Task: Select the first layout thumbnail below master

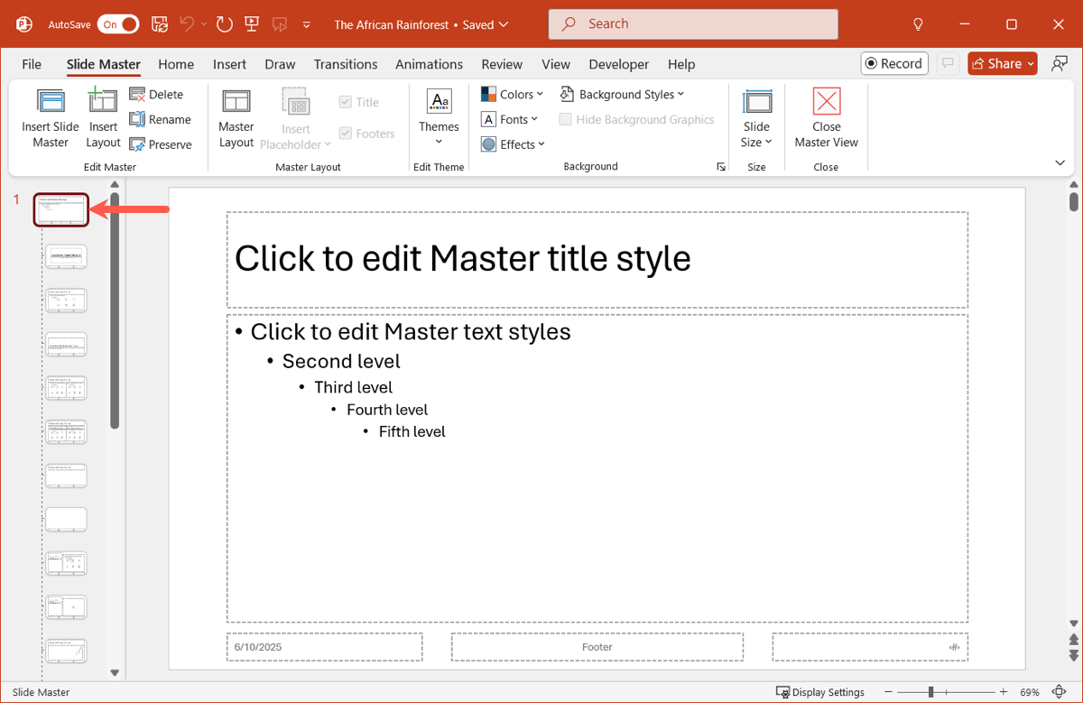Action: [x=66, y=256]
